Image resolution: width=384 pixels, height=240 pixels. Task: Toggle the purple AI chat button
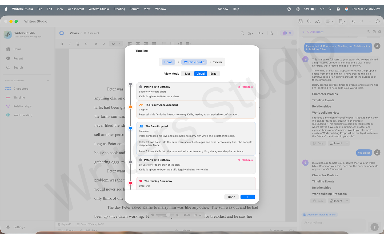(x=287, y=33)
